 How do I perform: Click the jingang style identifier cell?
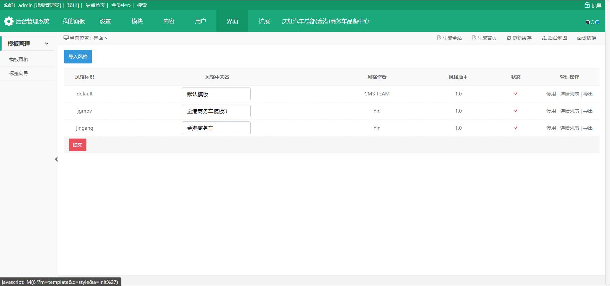tap(85, 128)
